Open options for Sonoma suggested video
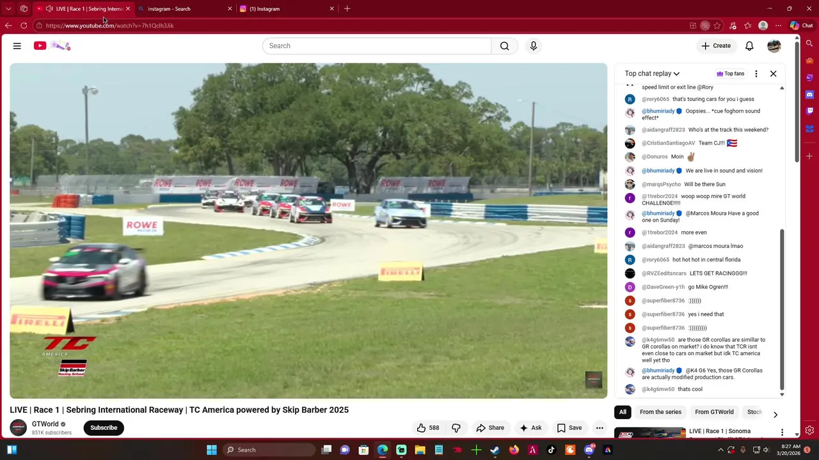 click(x=782, y=433)
